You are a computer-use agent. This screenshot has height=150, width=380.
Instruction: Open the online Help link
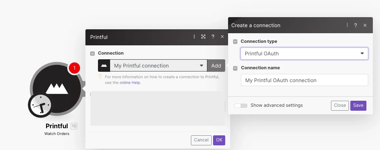click(130, 82)
